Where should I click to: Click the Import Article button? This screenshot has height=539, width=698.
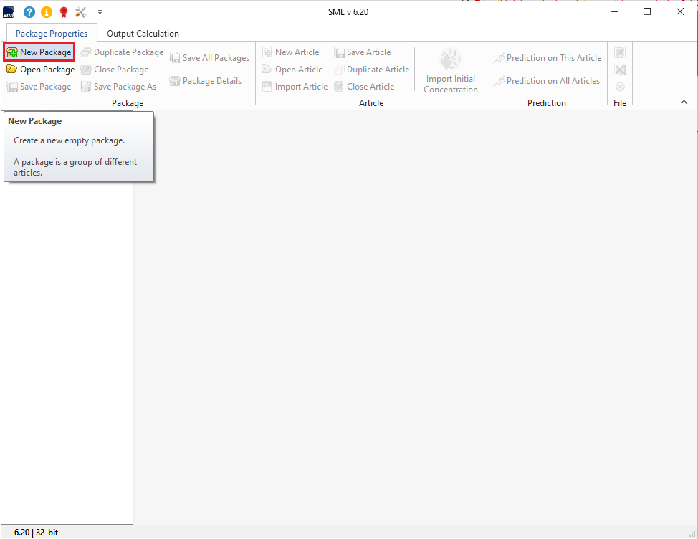pyautogui.click(x=295, y=87)
